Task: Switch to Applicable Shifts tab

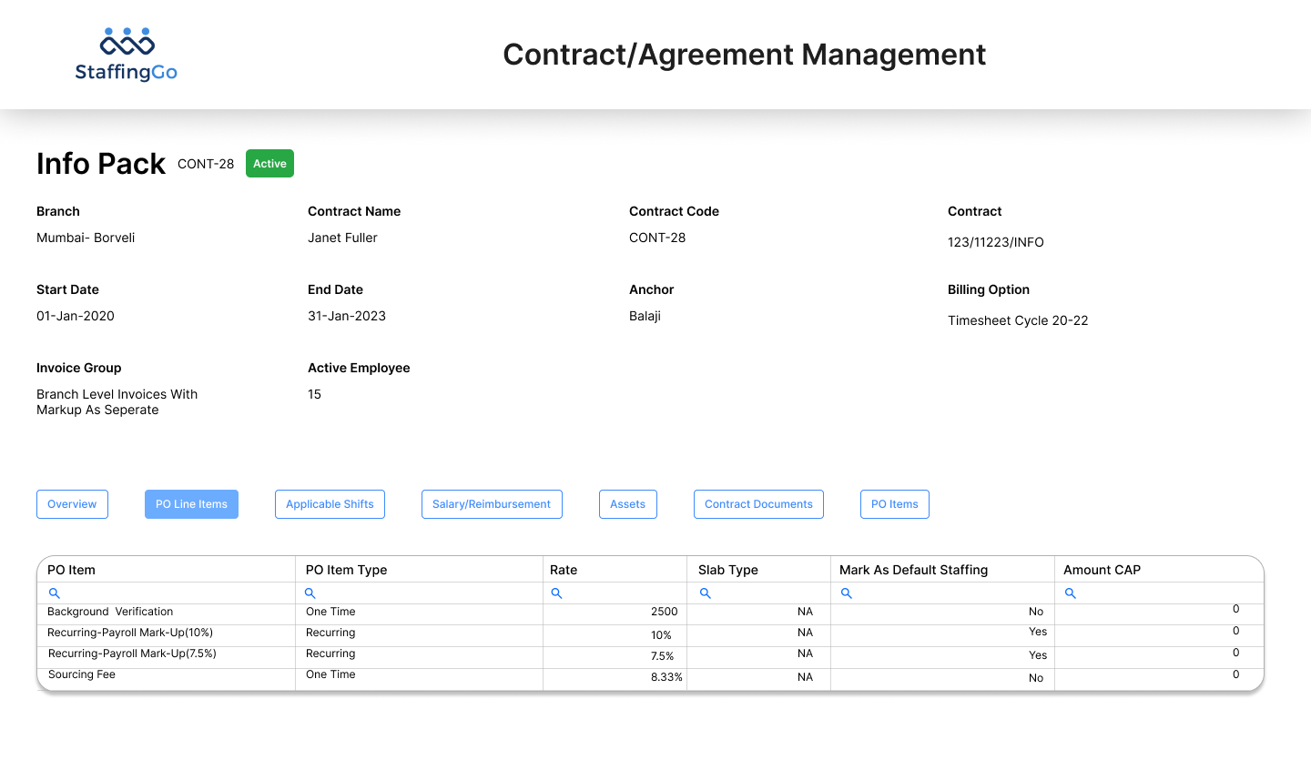Action: coord(330,504)
